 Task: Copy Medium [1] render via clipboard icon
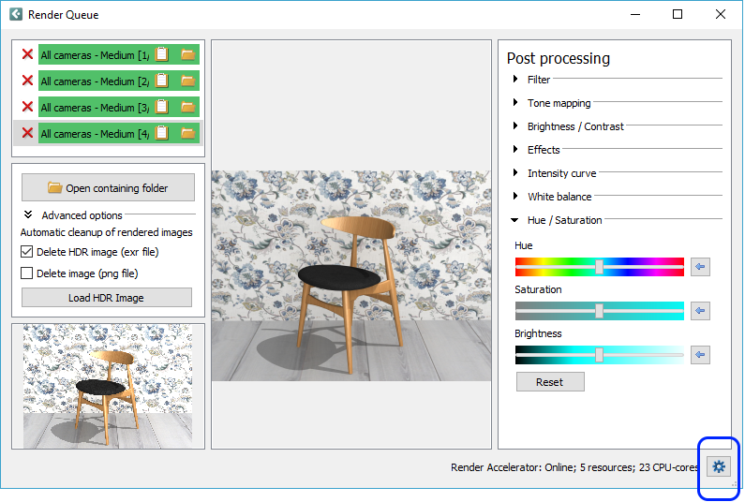tap(162, 54)
